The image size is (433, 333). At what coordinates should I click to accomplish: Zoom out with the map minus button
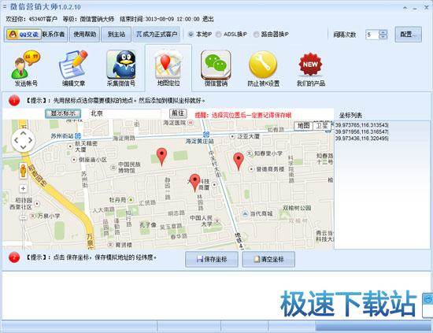tap(23, 217)
